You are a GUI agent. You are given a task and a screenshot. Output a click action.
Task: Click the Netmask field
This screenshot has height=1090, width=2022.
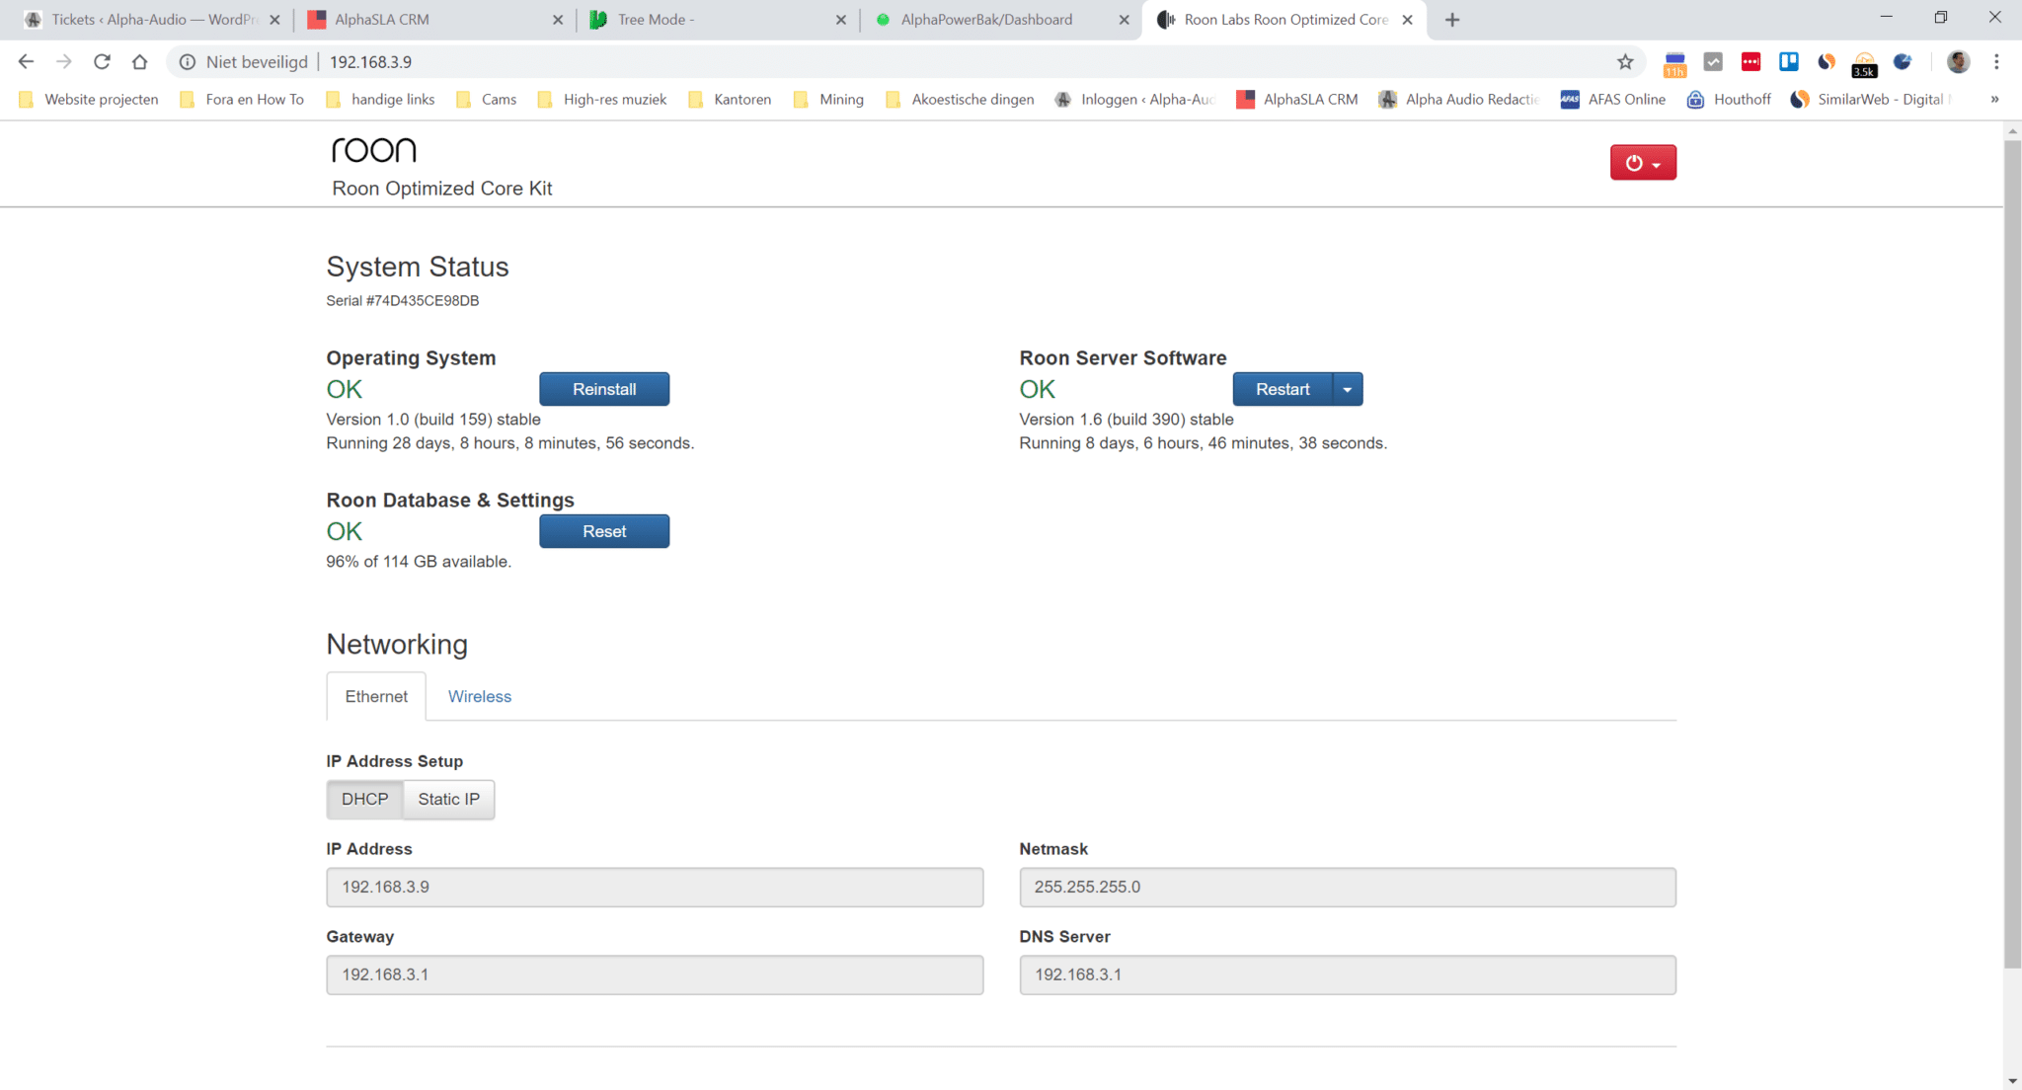click(x=1348, y=887)
